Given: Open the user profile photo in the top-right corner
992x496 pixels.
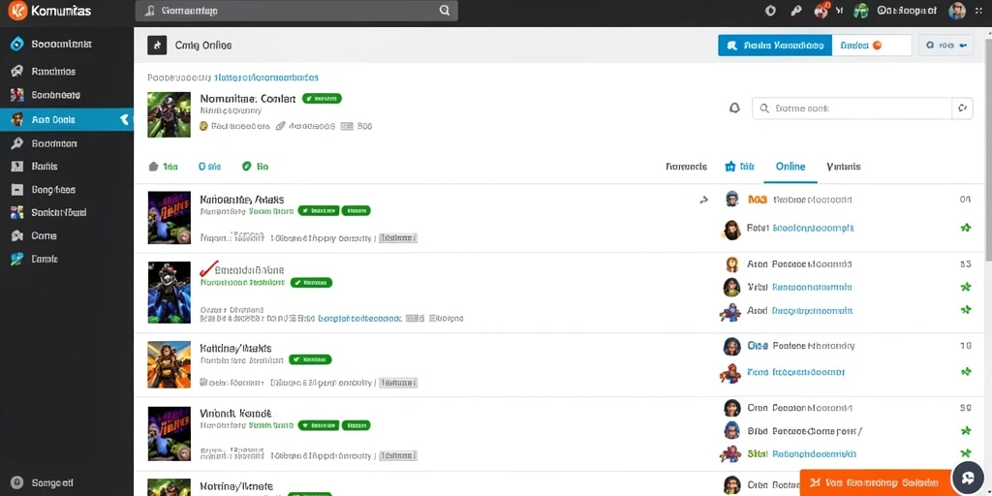Looking at the screenshot, I should tap(957, 10).
